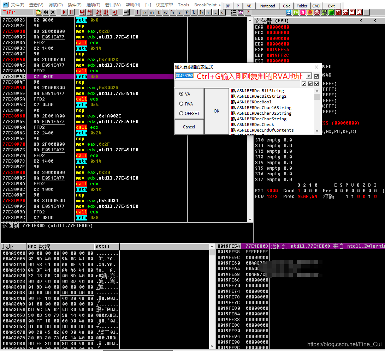This screenshot has width=385, height=351.
Task: Open Handles window with 'h' button
Action: [x=173, y=12]
